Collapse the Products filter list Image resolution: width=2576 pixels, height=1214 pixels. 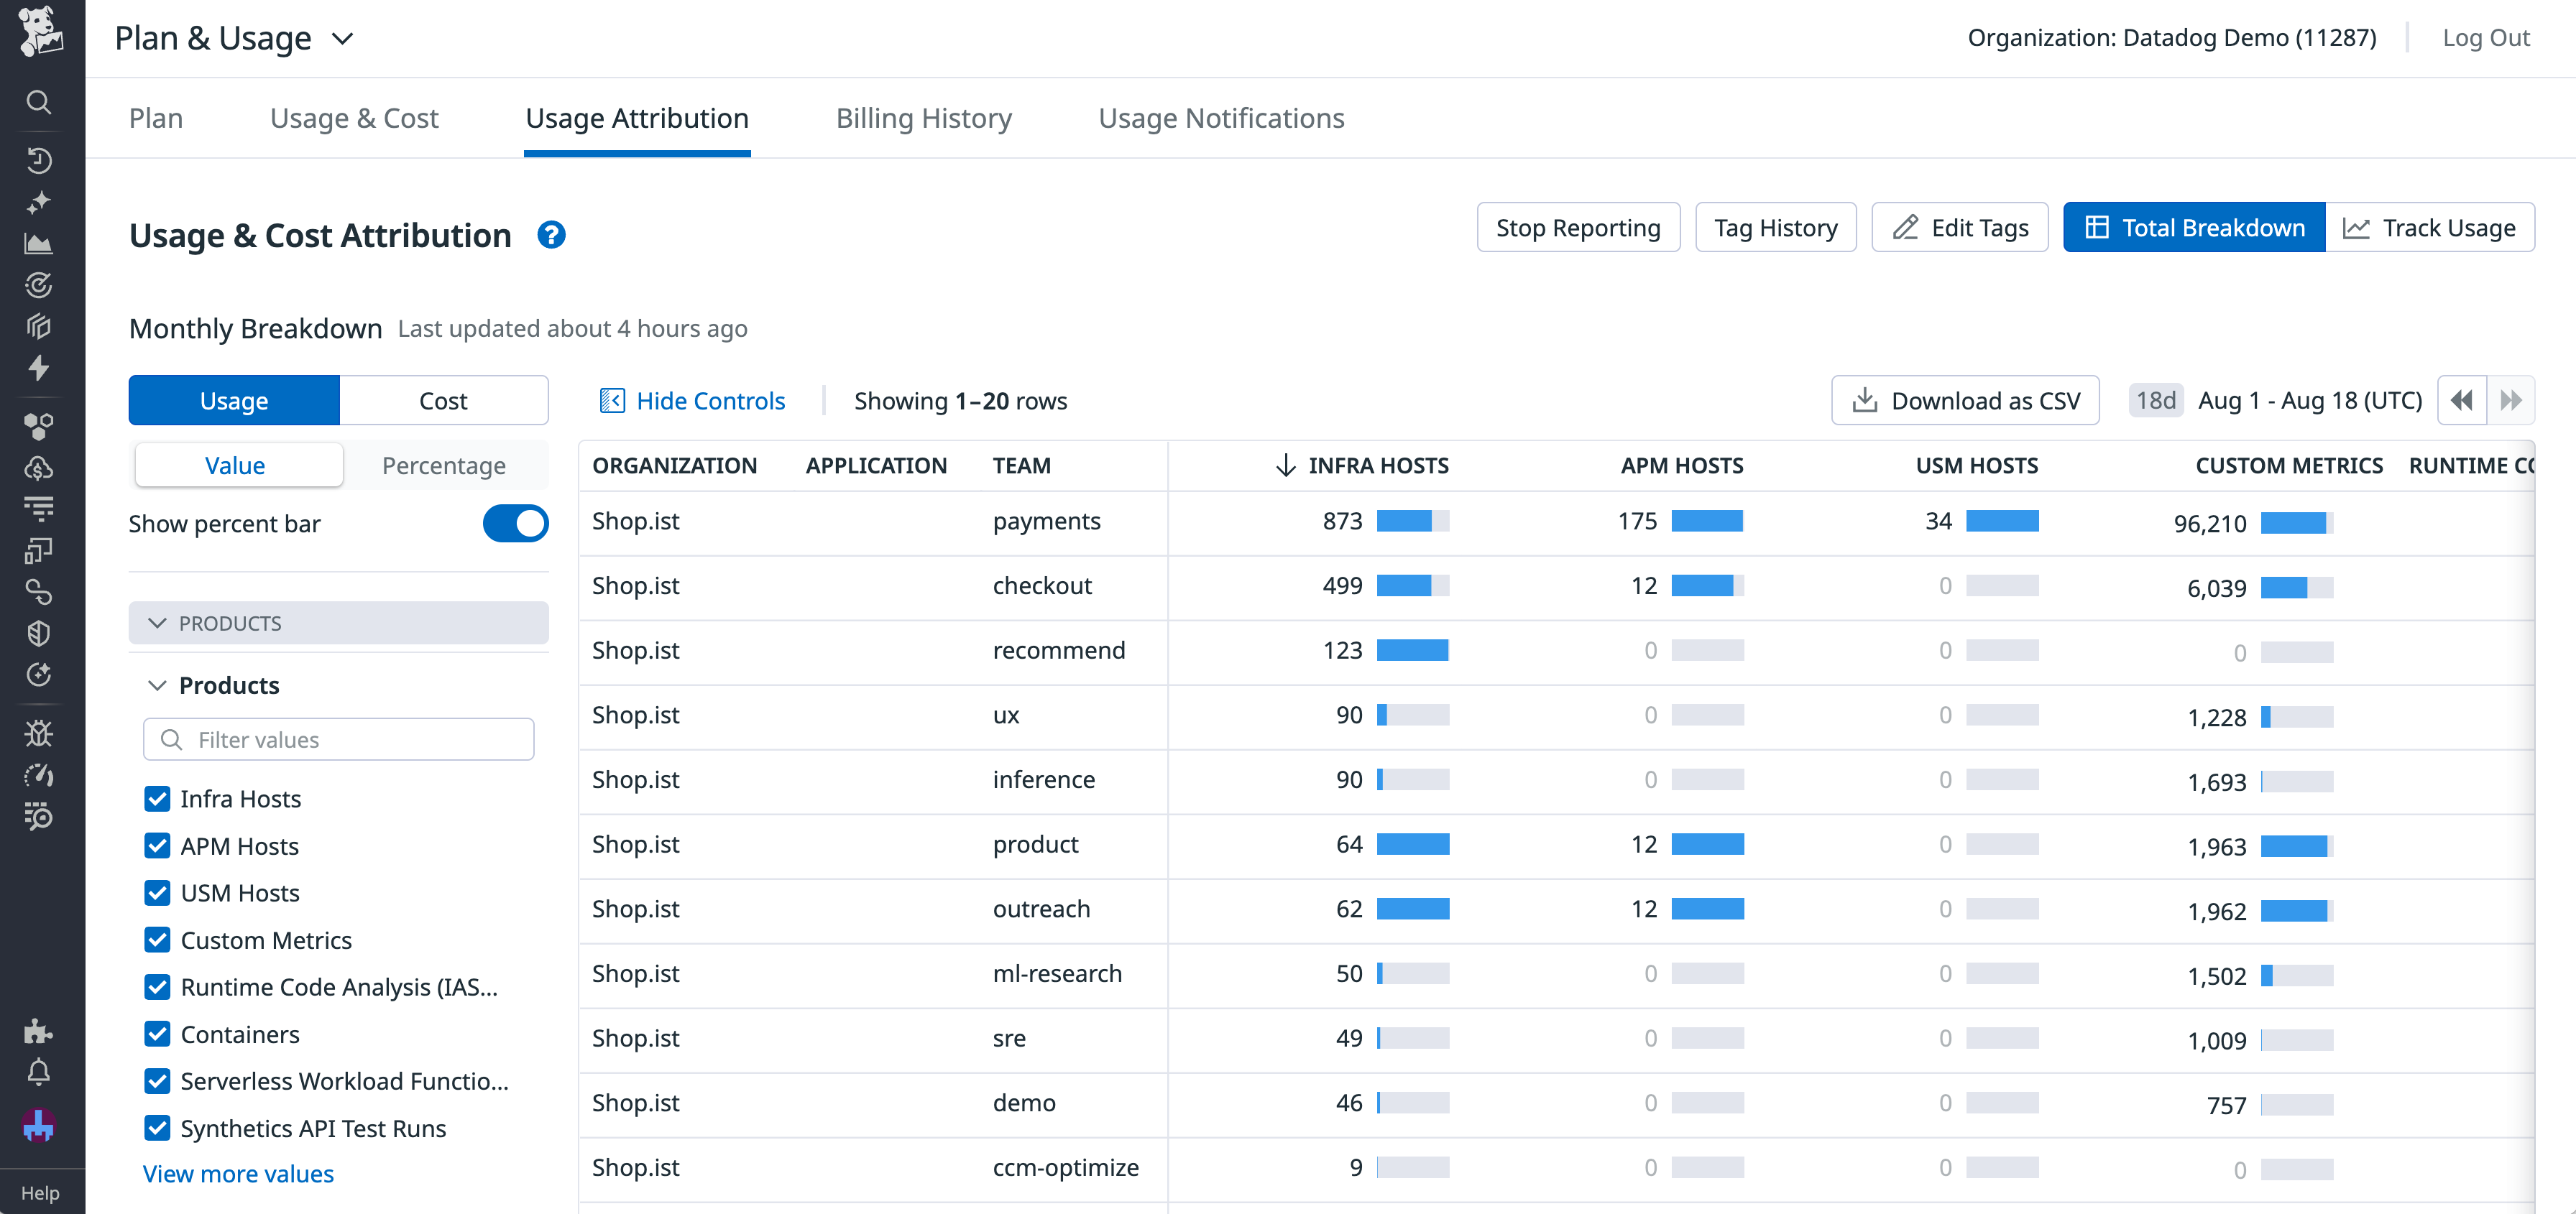coord(157,685)
